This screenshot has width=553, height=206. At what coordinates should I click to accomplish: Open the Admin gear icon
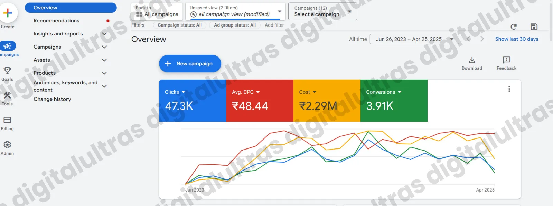point(7,145)
